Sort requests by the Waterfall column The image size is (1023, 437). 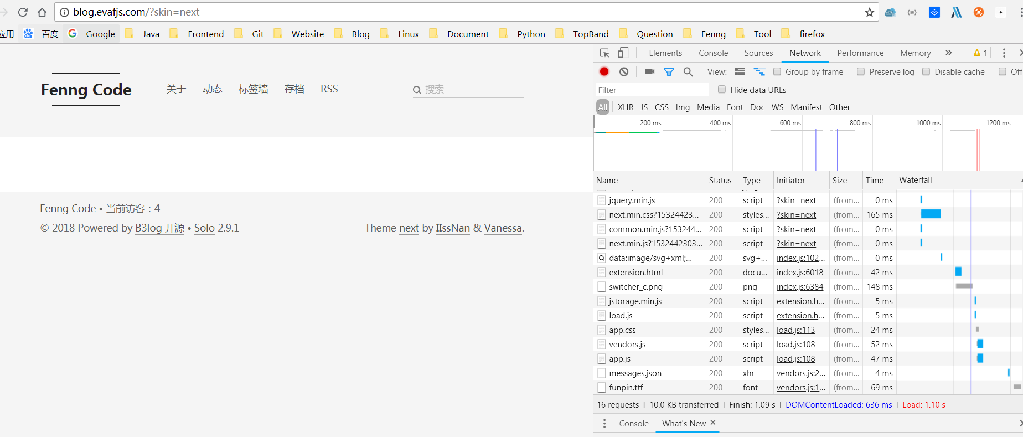click(x=959, y=181)
